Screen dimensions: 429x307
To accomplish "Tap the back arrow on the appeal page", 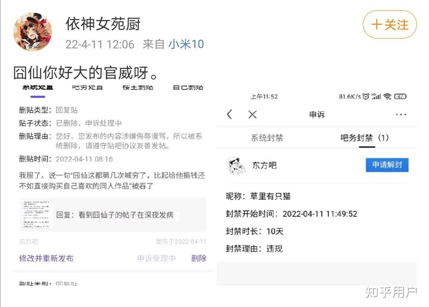I will click(229, 114).
